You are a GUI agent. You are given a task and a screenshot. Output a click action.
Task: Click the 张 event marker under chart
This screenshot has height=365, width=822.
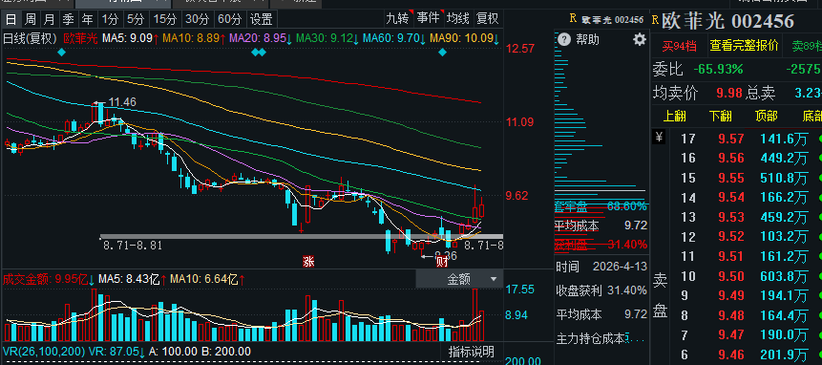point(308,262)
